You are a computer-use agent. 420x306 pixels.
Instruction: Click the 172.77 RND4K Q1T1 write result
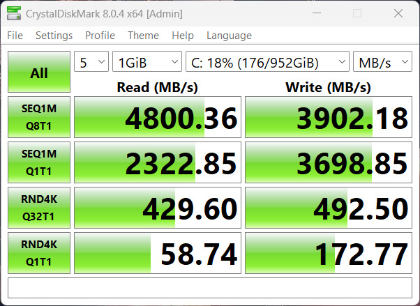tap(329, 253)
